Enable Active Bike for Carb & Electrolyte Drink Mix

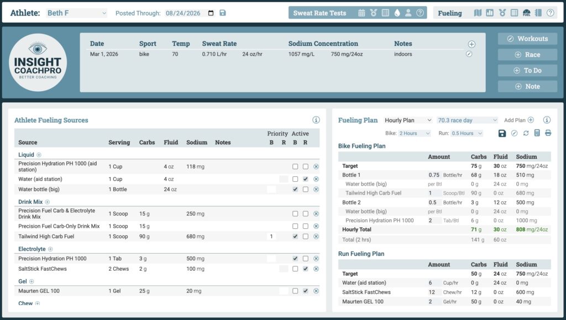[295, 213]
